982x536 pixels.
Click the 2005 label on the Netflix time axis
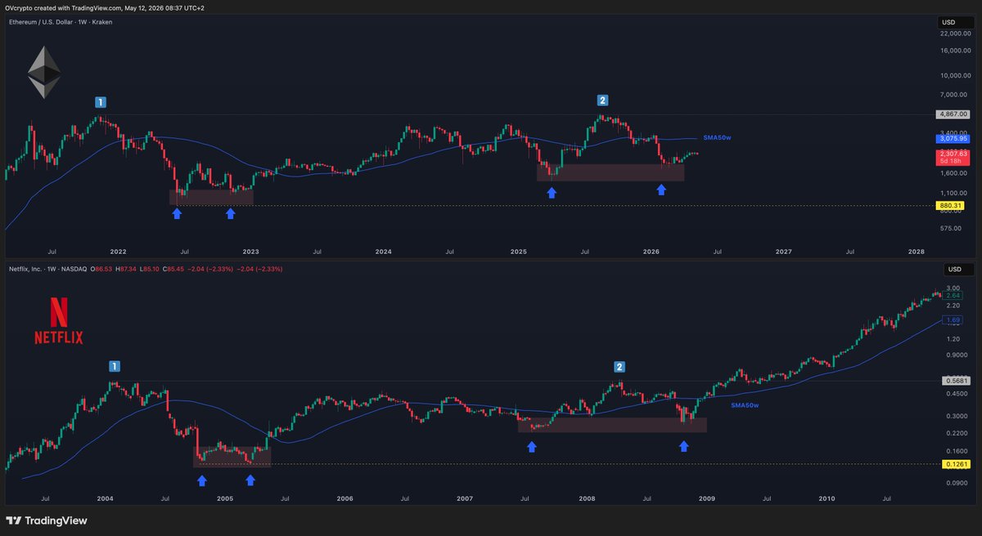coord(225,498)
